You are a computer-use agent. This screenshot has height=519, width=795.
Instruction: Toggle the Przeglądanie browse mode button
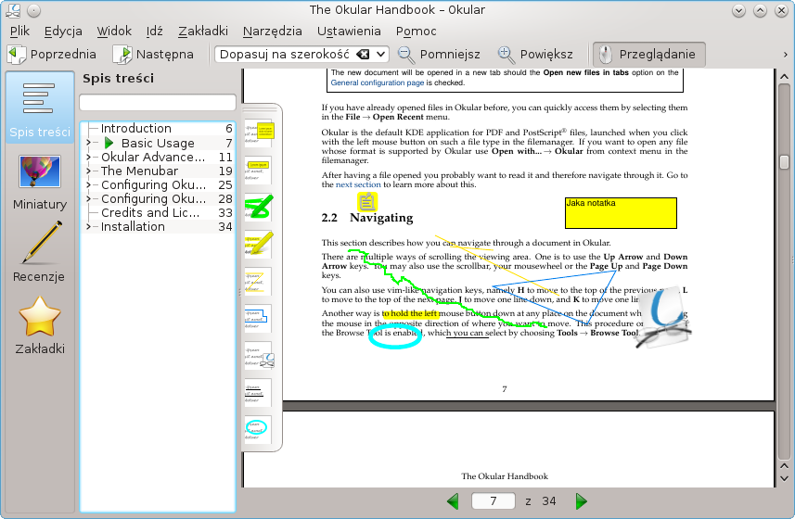pyautogui.click(x=648, y=54)
